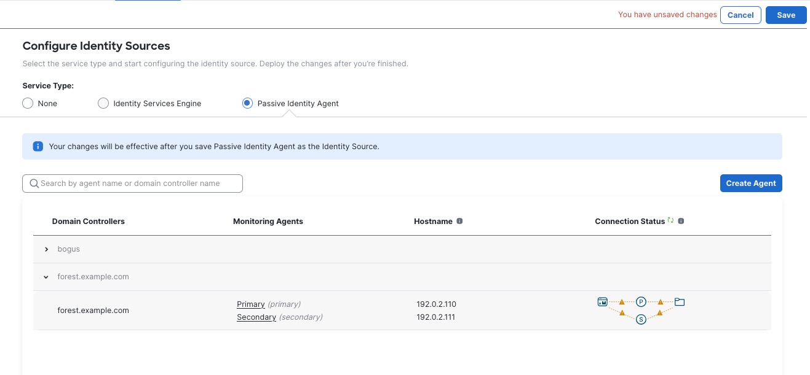The height and width of the screenshot is (375, 810).
Task: Open the Secondary agent details link
Action: click(x=256, y=317)
